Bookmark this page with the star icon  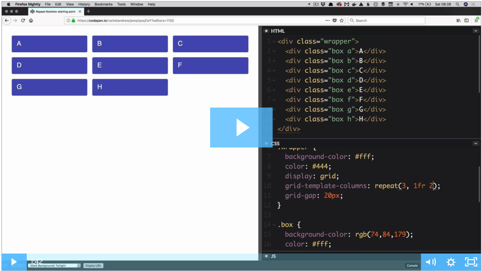342,20
